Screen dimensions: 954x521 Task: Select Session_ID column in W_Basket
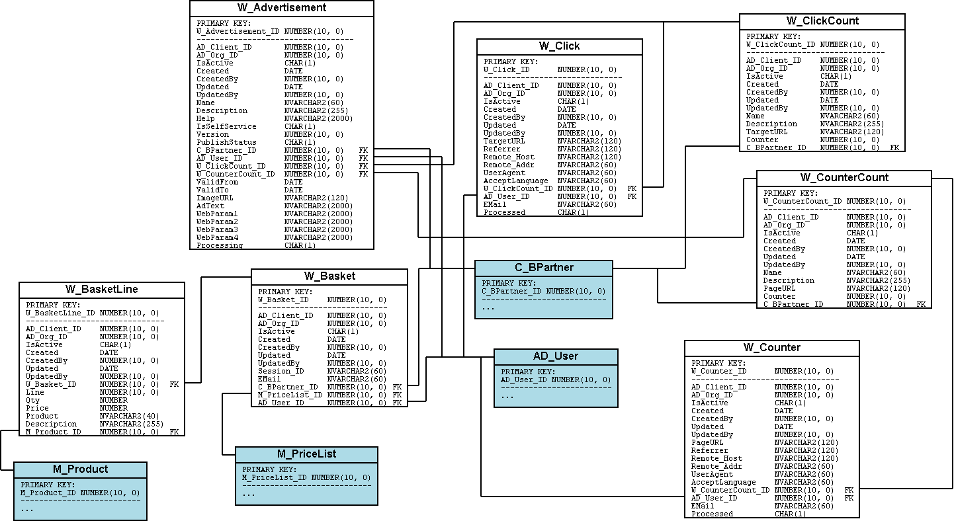pyautogui.click(x=281, y=371)
